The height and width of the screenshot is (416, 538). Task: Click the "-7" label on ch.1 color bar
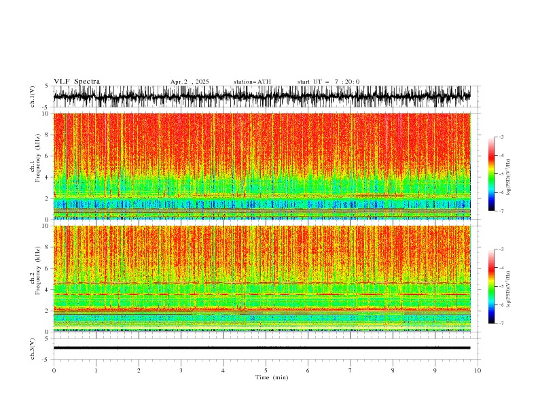coord(501,211)
